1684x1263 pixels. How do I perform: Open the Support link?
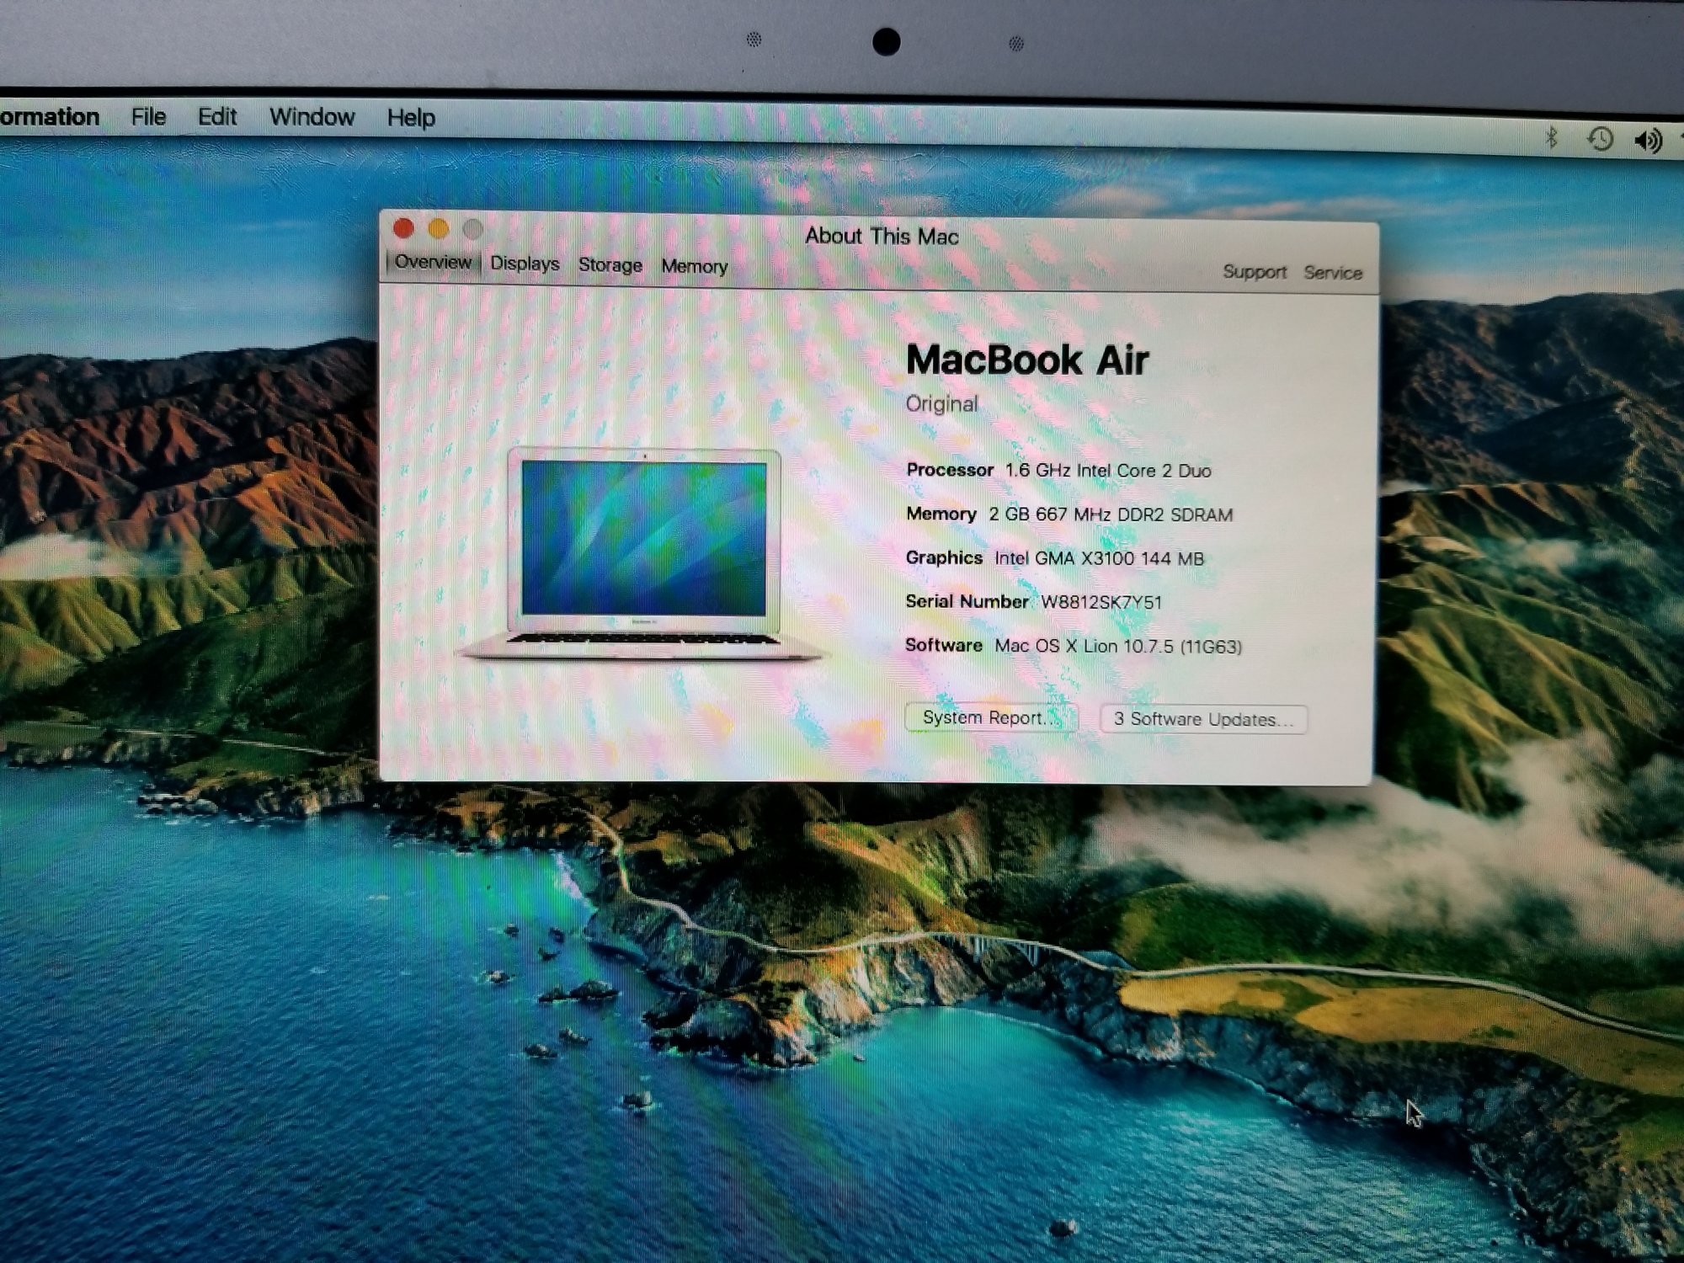pyautogui.click(x=1254, y=272)
